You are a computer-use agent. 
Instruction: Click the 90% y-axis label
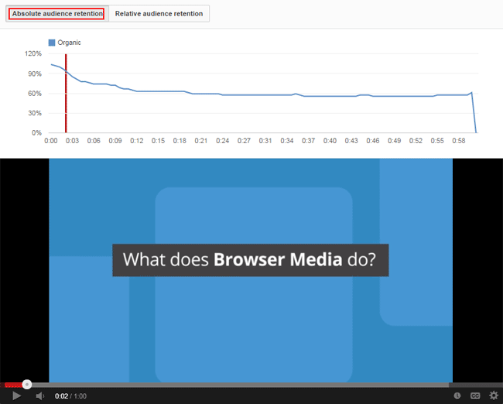(x=35, y=74)
